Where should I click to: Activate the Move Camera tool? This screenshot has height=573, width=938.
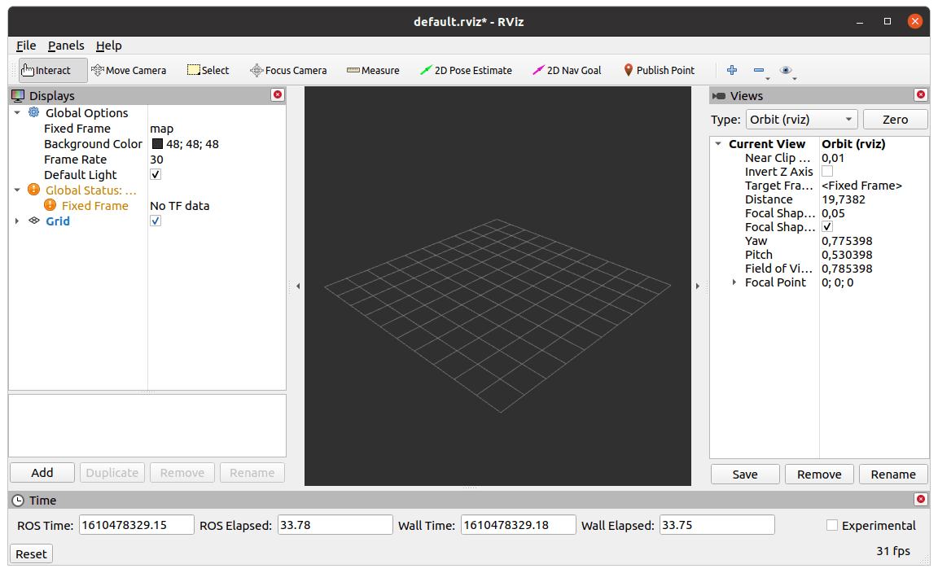point(129,71)
